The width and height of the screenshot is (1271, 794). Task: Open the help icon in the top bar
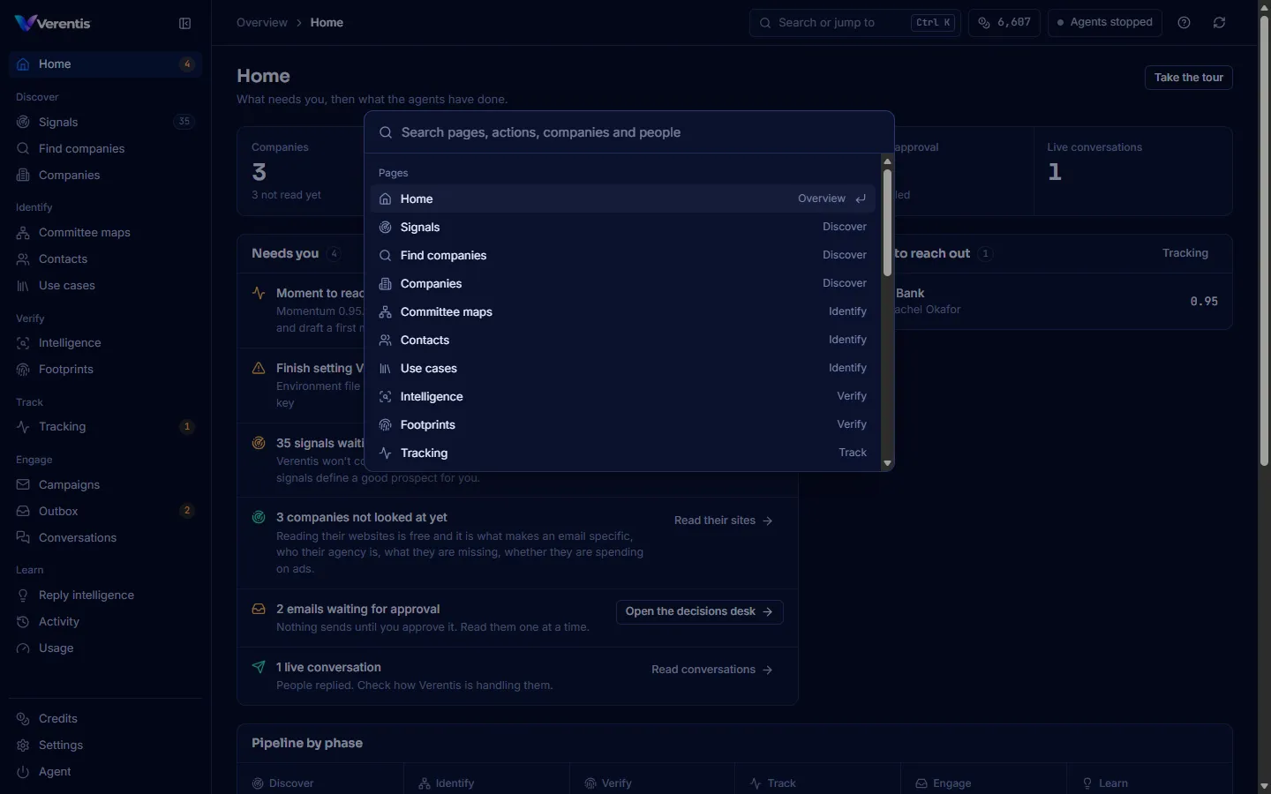1185,23
